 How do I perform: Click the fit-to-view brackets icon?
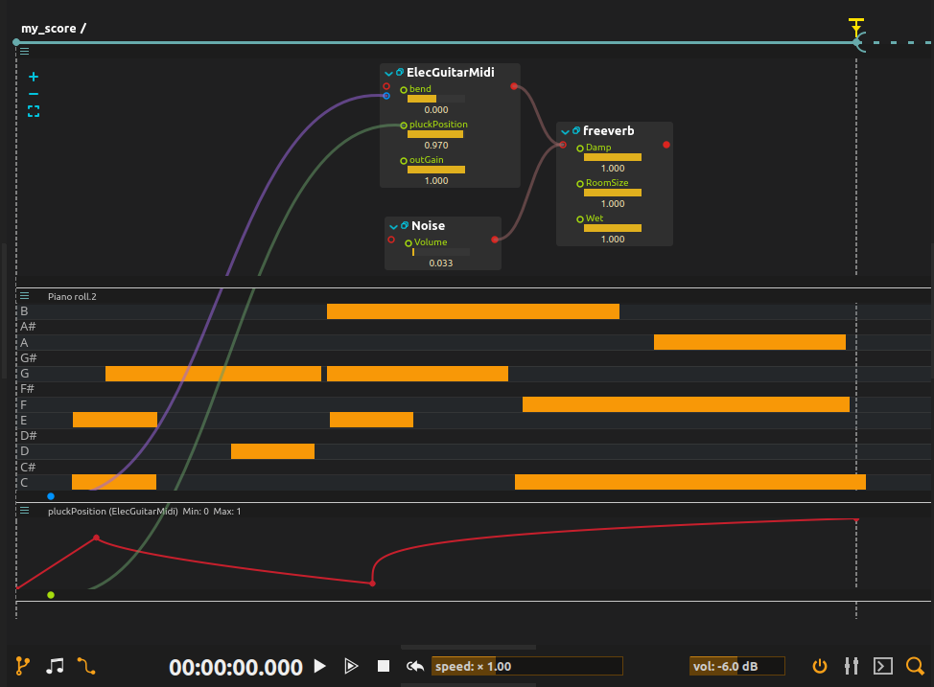tap(34, 111)
